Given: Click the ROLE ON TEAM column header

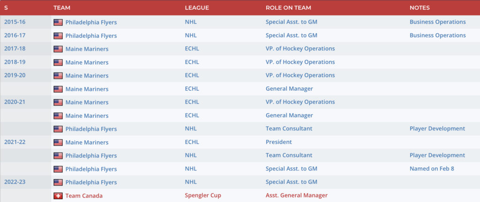Looking at the screenshot, I should pyautogui.click(x=288, y=8).
